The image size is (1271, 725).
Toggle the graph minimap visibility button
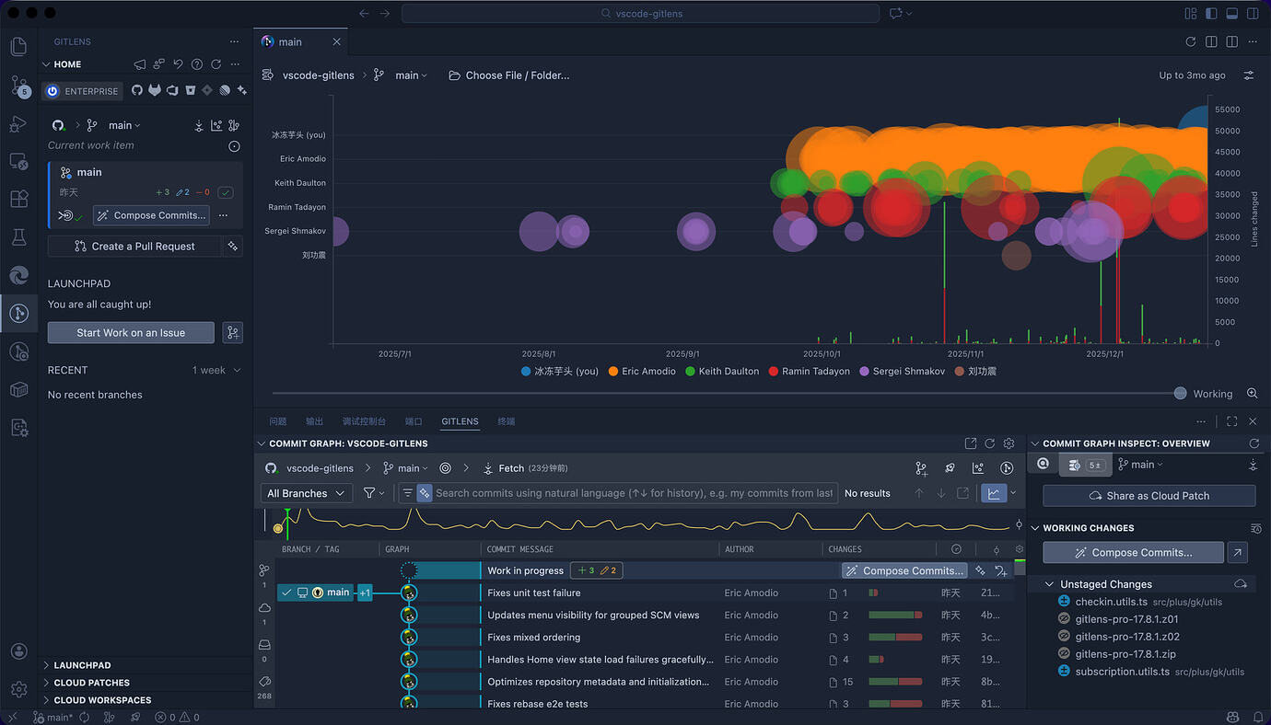pyautogui.click(x=994, y=493)
